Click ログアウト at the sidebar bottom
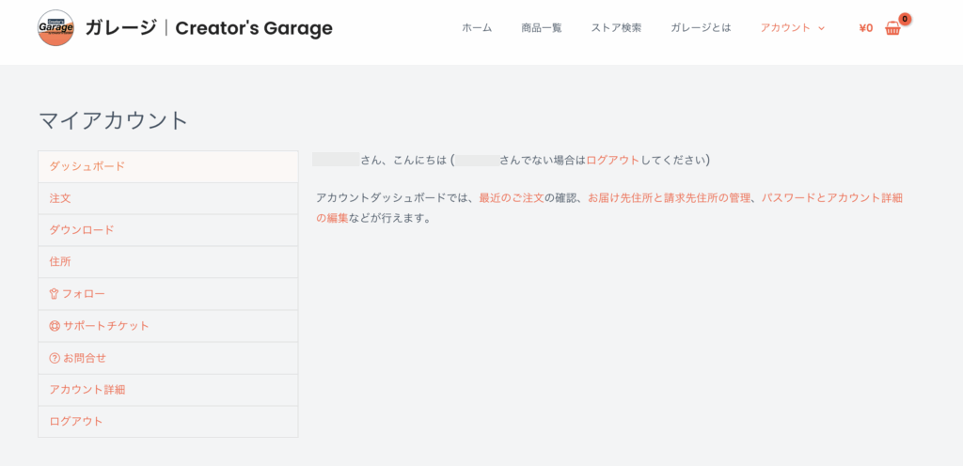 [76, 422]
